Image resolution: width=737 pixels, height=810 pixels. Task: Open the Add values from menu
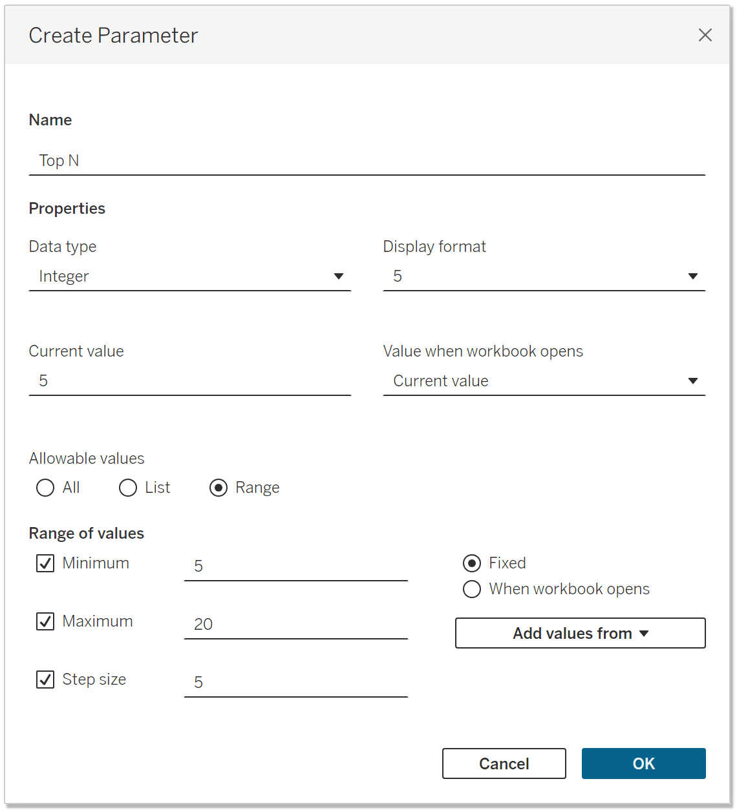click(581, 633)
